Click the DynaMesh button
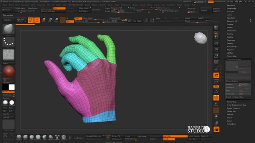255x143 pixels. tap(96, 10)
